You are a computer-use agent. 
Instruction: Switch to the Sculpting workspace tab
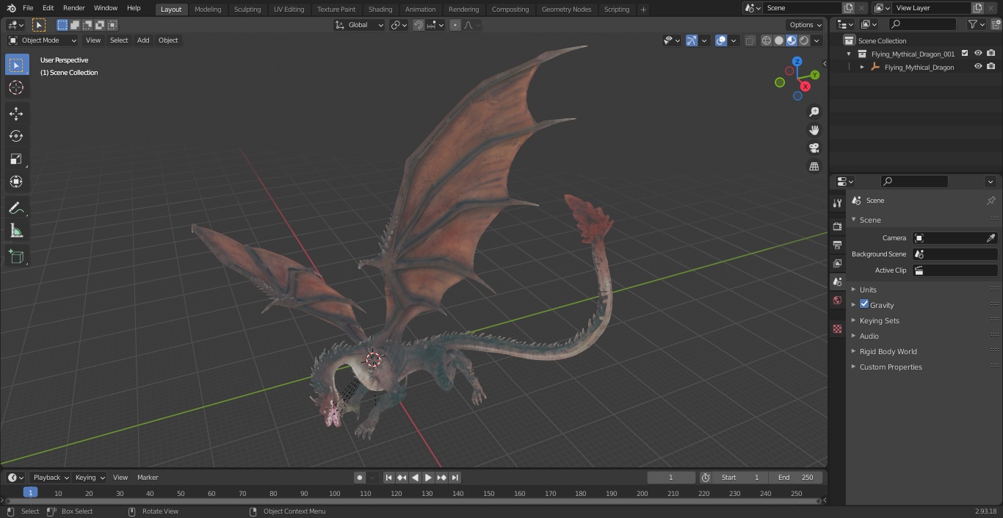click(x=247, y=9)
